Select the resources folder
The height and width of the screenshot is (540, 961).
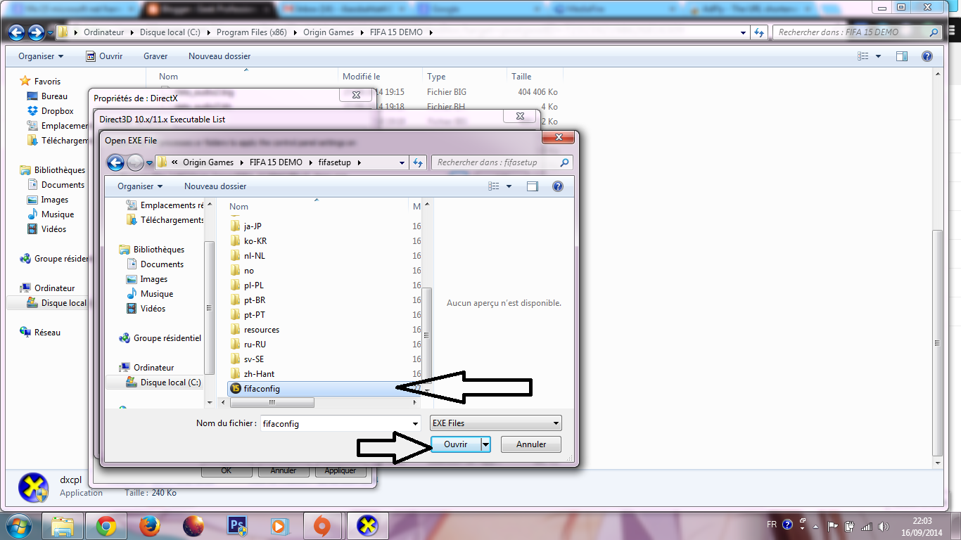click(261, 329)
